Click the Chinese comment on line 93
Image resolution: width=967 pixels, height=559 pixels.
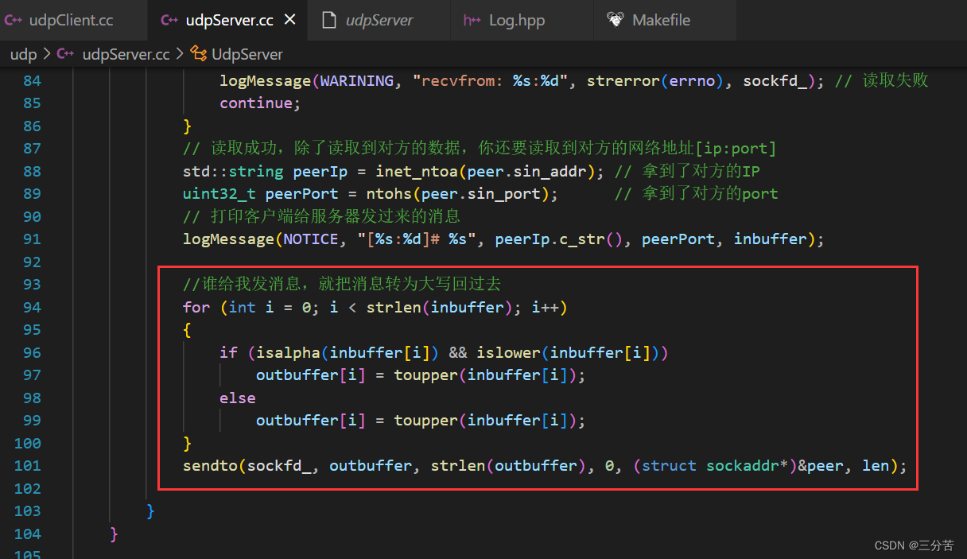click(342, 284)
